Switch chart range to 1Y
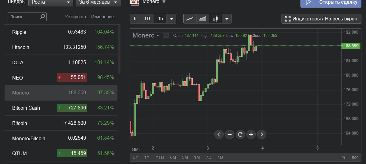The image size is (366, 164). 147,157
